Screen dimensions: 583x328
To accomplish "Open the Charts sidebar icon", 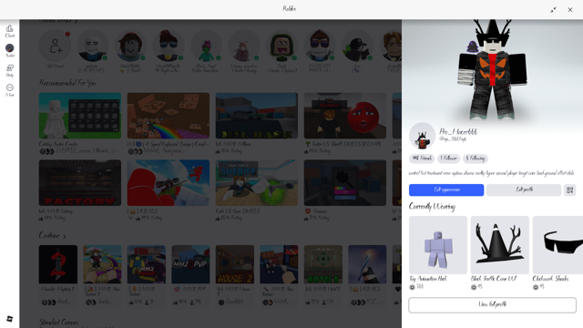I will (10, 31).
